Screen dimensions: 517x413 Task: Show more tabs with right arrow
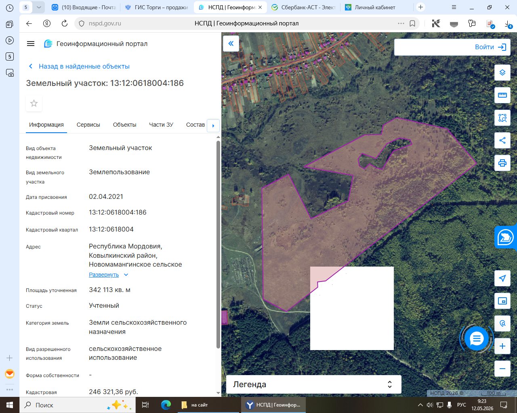click(x=213, y=125)
